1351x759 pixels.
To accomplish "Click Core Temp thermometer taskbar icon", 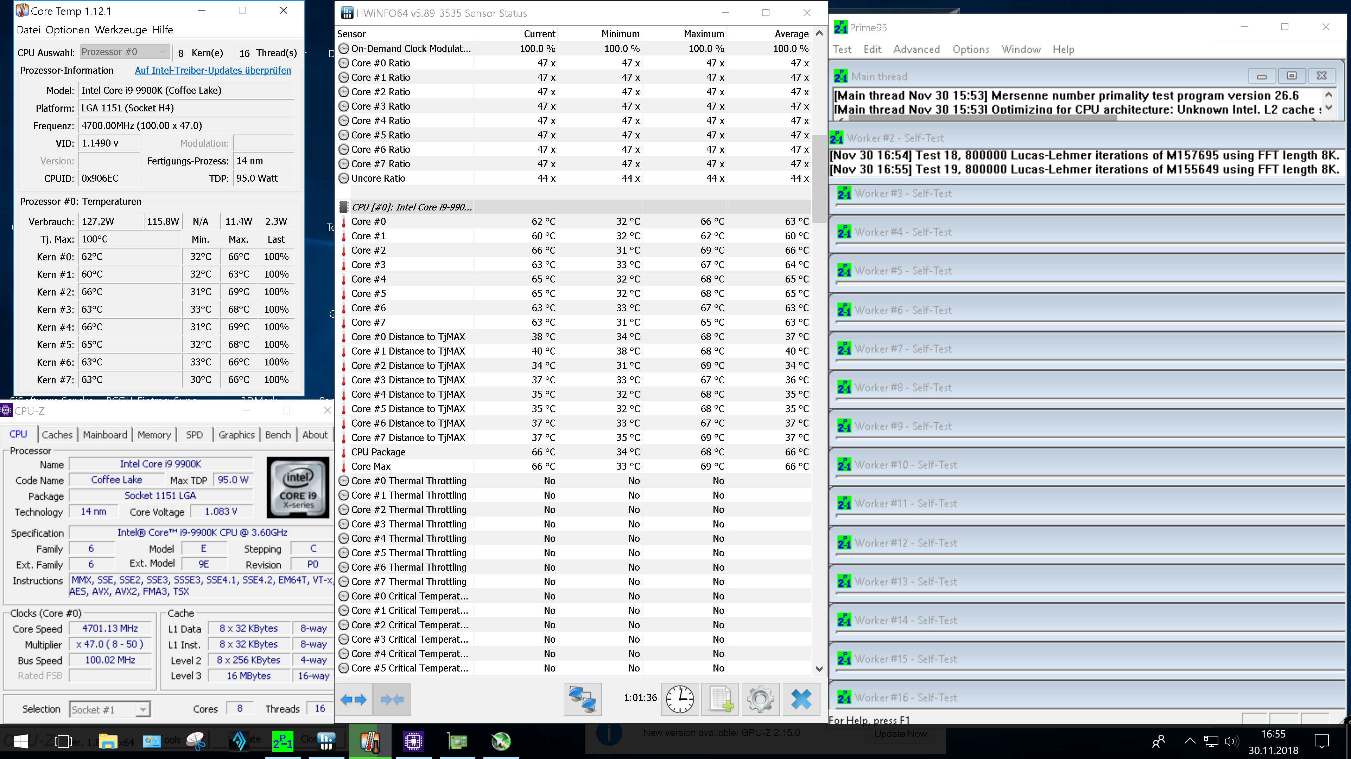I will [370, 741].
